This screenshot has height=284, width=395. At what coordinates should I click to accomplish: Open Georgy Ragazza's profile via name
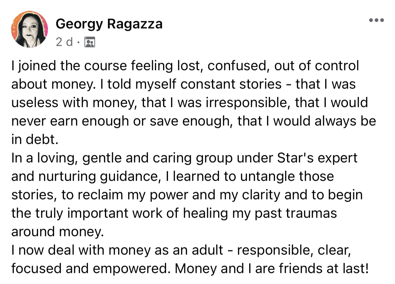pyautogui.click(x=109, y=24)
